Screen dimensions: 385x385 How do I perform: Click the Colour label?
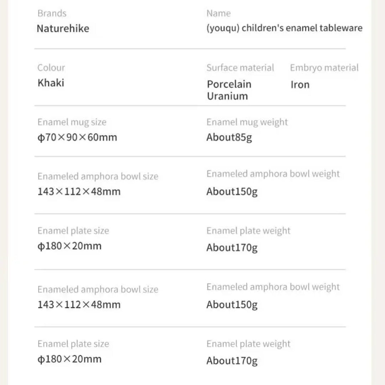point(51,68)
